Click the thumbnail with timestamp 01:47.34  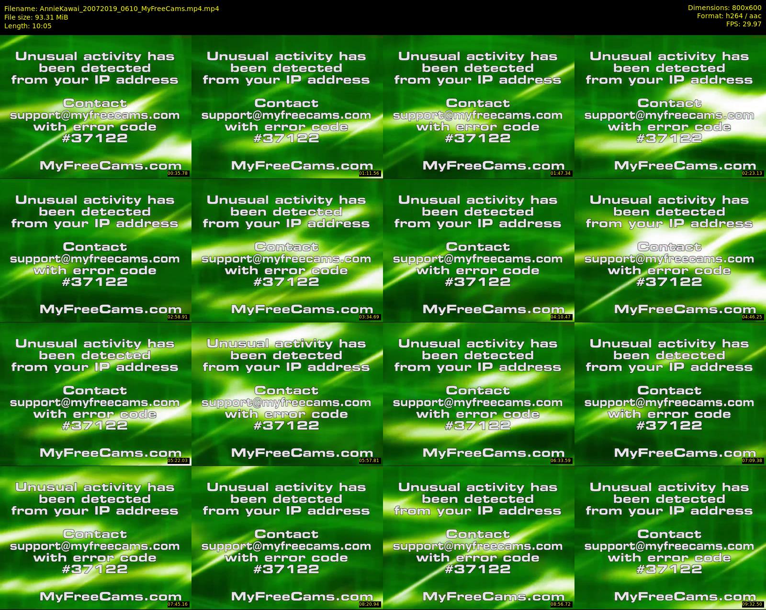click(x=479, y=106)
